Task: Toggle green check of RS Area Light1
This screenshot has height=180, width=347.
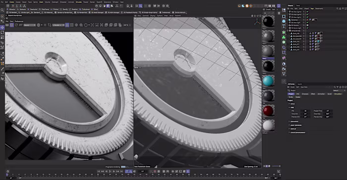Action: (307, 17)
